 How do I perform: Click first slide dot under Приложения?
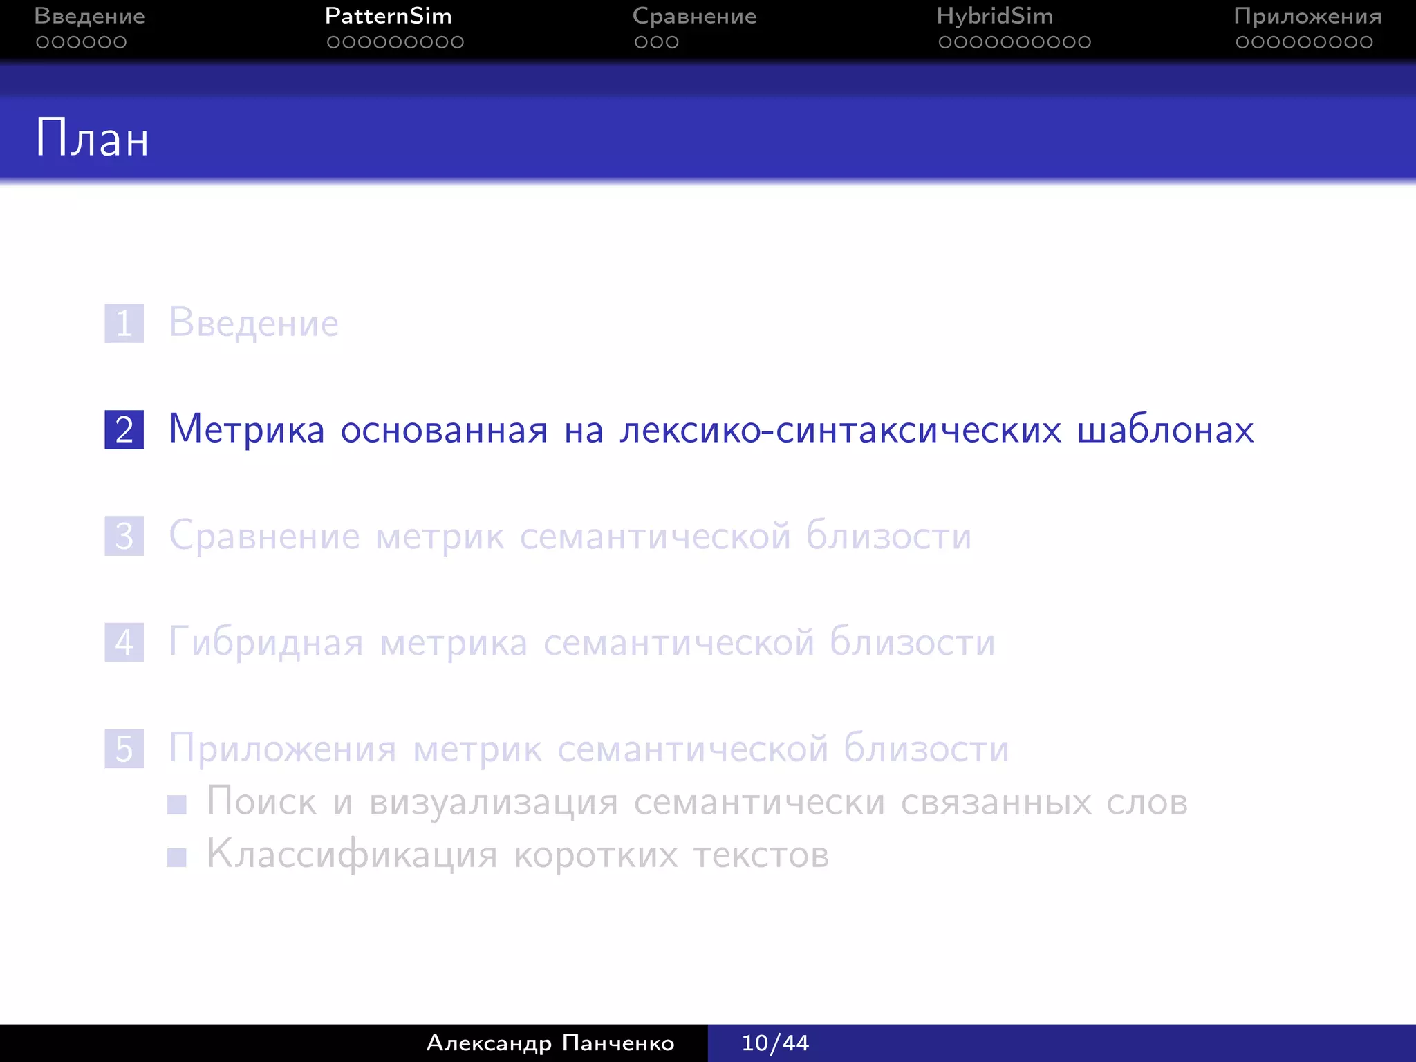click(x=1242, y=42)
